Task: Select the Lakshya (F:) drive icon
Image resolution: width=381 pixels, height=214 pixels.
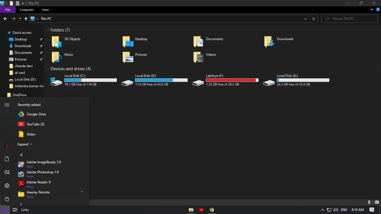Action: click(198, 83)
